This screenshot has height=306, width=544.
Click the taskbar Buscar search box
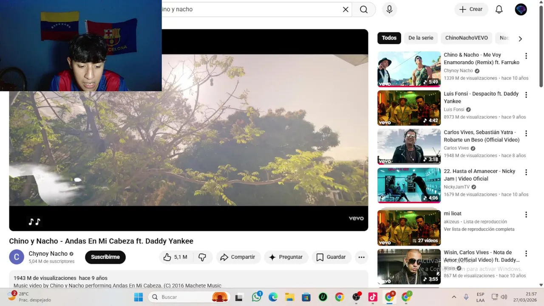point(190,297)
